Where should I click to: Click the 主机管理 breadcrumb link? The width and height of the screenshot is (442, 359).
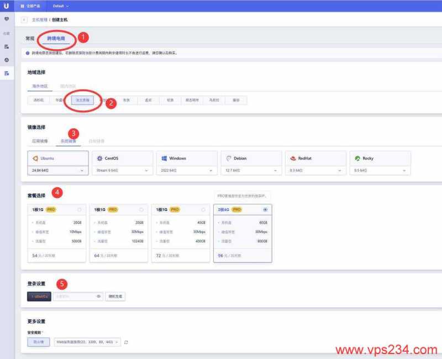coord(41,19)
